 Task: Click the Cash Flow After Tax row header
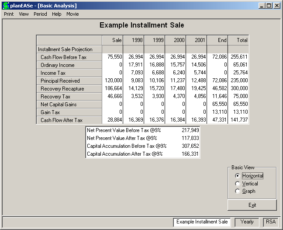click(69, 120)
